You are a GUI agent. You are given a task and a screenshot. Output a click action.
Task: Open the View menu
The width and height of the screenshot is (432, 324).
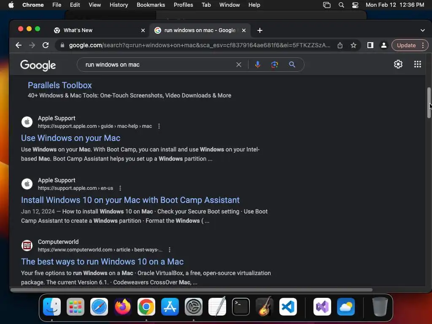[95, 5]
